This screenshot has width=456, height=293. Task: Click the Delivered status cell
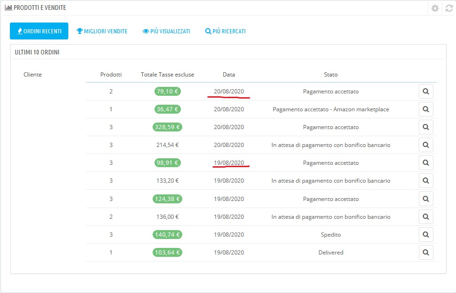[x=331, y=253]
